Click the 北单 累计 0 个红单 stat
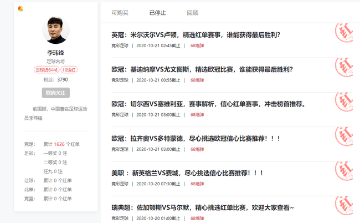 [48, 190]
